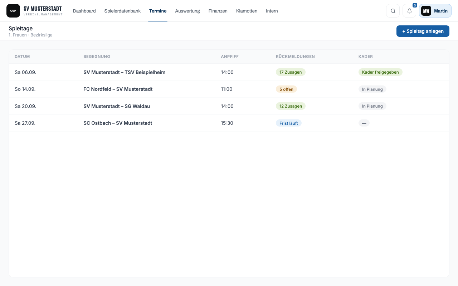Viewport: 458px width, 286px height.
Task: Click the 15:30 kickoff time
Action: 227,123
